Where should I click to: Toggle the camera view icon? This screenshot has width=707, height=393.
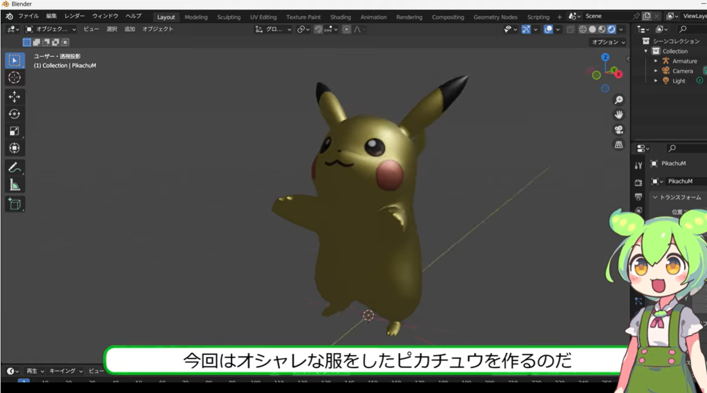point(619,130)
